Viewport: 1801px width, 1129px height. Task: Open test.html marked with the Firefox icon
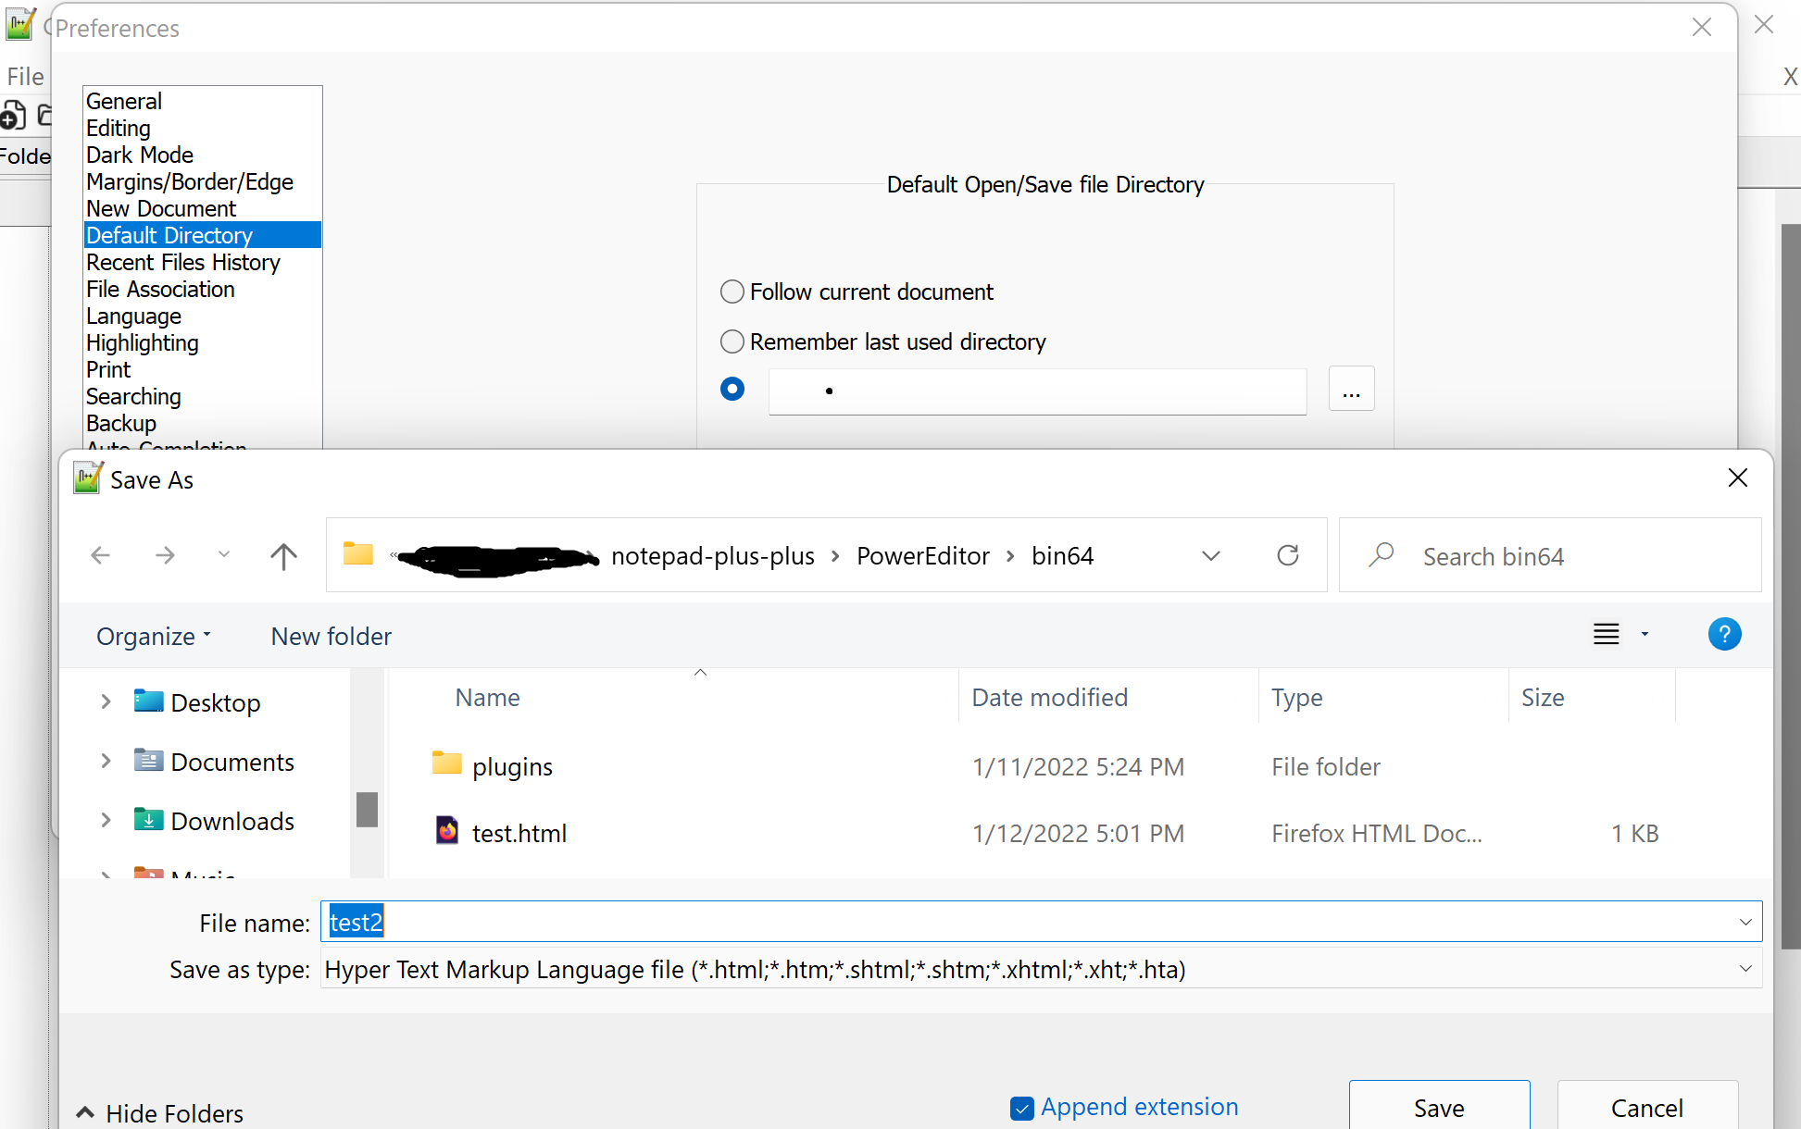(519, 832)
